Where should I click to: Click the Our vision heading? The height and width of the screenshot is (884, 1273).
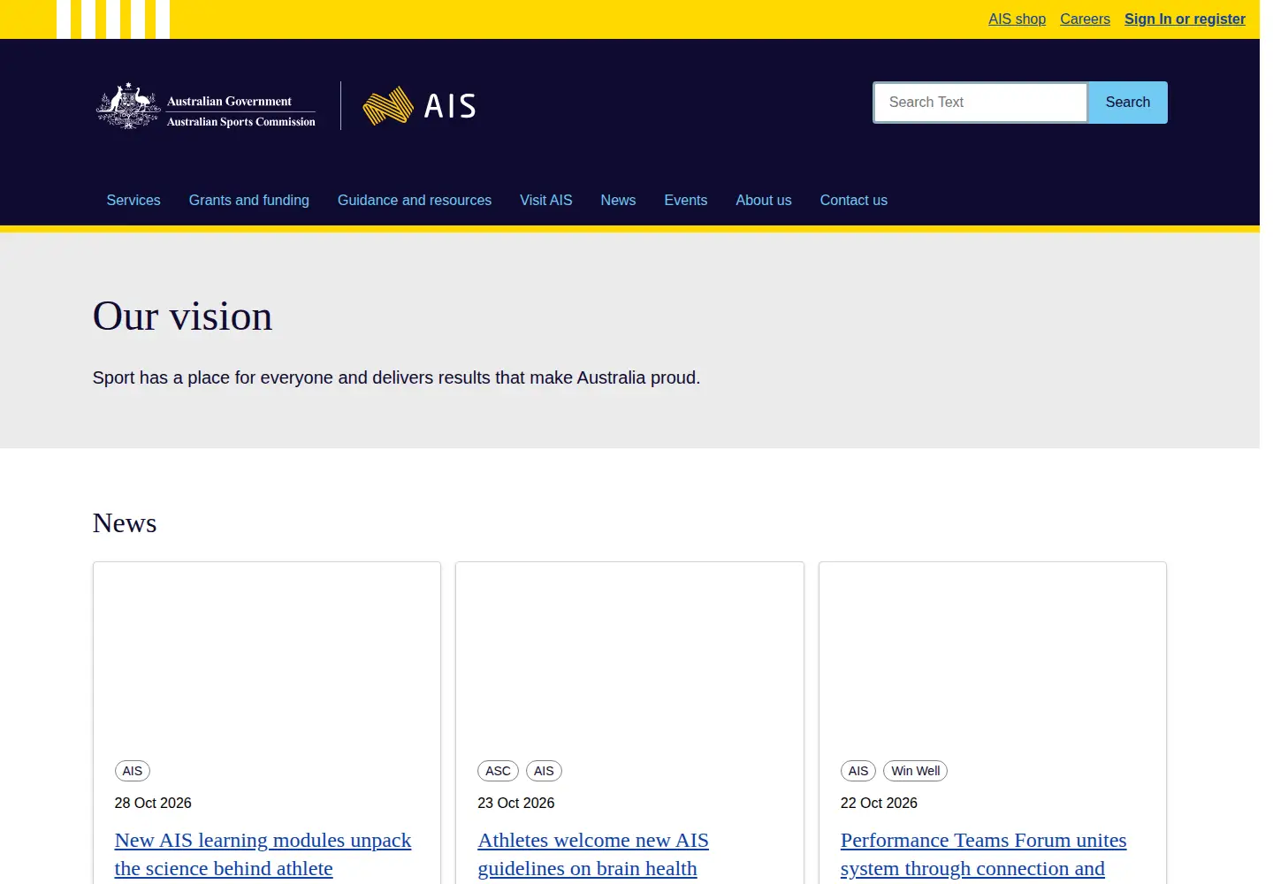point(183,316)
